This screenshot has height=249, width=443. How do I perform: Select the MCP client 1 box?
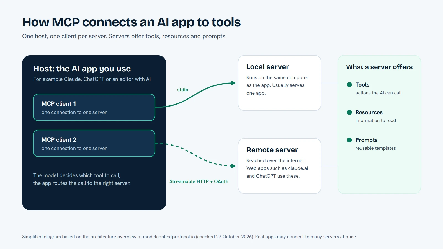click(94, 107)
